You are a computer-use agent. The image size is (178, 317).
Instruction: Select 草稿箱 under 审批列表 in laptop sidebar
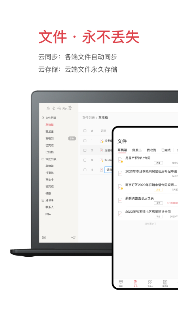pos(49,166)
